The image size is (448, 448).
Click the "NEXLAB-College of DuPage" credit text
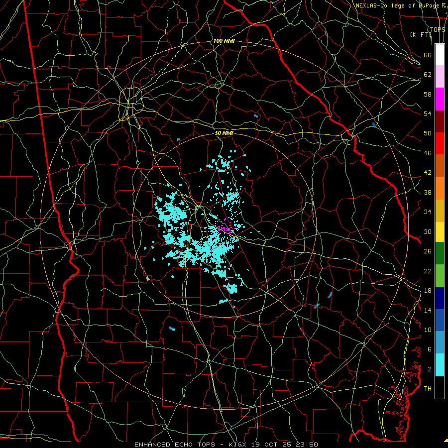pos(398,5)
